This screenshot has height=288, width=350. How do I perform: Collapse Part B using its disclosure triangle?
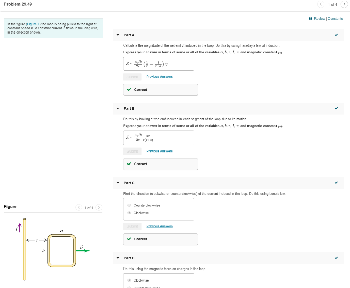[x=118, y=108]
